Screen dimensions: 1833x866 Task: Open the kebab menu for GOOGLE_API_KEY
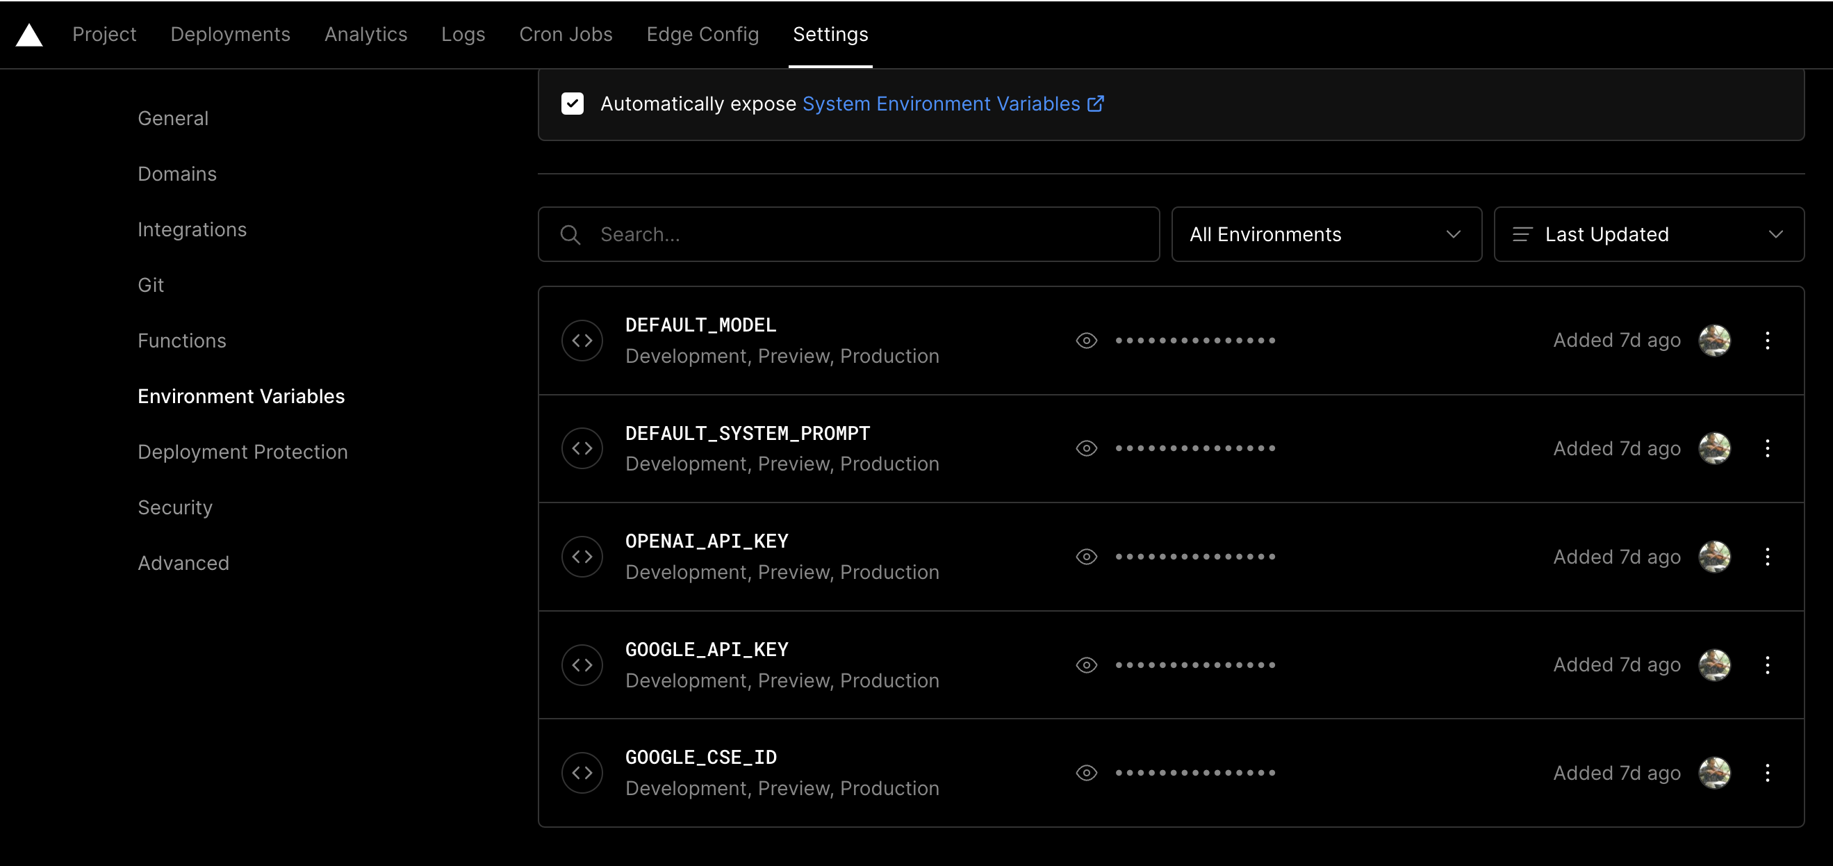pos(1768,664)
